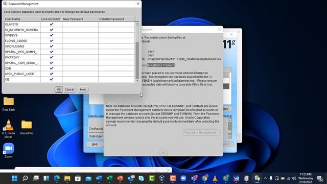The height and width of the screenshot is (184, 327).
Task: Open sharedFile folder on desktop
Action: click(x=27, y=127)
